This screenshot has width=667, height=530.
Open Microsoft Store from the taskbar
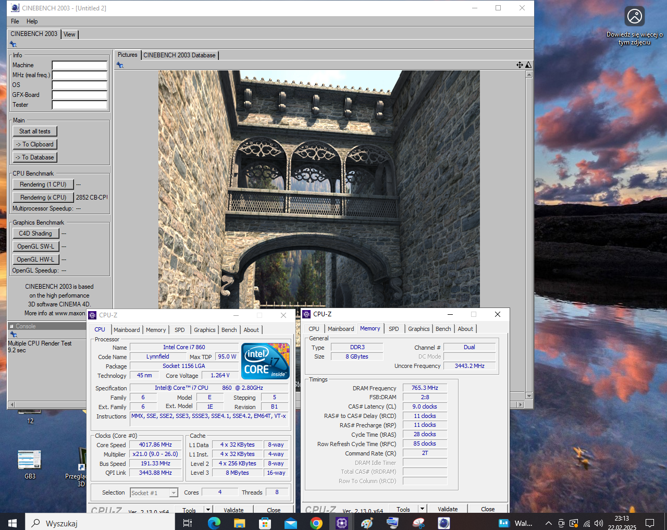pos(265,523)
